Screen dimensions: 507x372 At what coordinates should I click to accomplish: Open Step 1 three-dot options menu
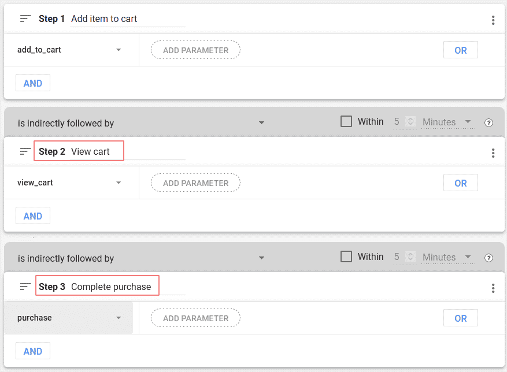coord(493,20)
